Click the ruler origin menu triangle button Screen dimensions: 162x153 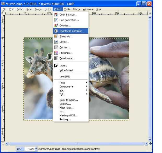click(x=3, y=13)
